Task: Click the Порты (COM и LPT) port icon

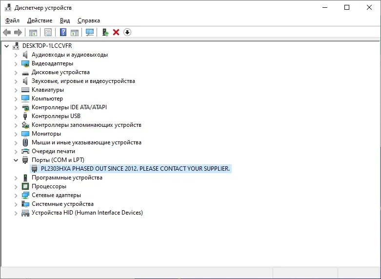Action: pyautogui.click(x=25, y=160)
